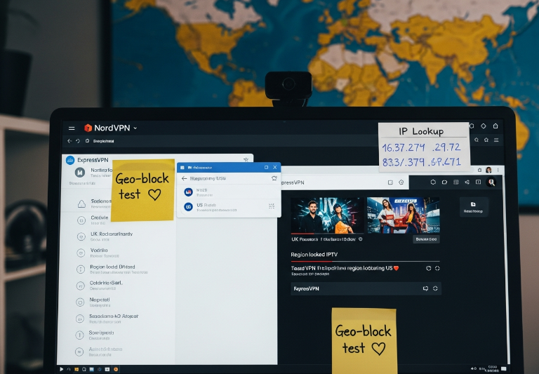The image size is (539, 374).
Task: Go back in the blue popup window
Action: 185,178
